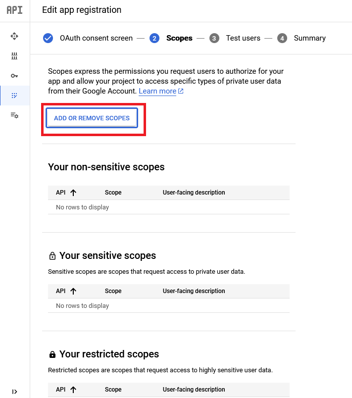352x398 pixels.
Task: Click ADD OR REMOVE SCOPES button
Action: pos(92,118)
